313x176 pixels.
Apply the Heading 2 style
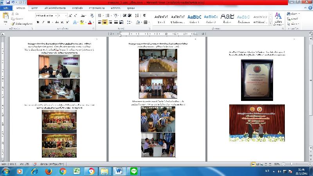click(x=211, y=19)
